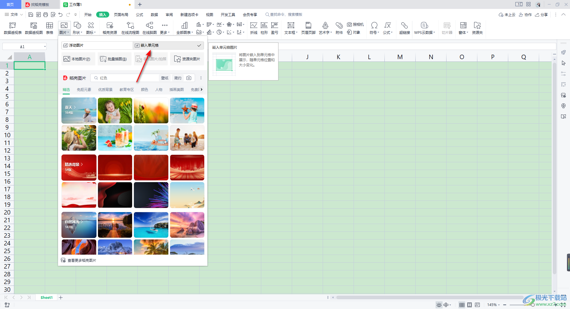This screenshot has height=309, width=570.
Task: Insert a 折线 sparkline
Action: 254,28
